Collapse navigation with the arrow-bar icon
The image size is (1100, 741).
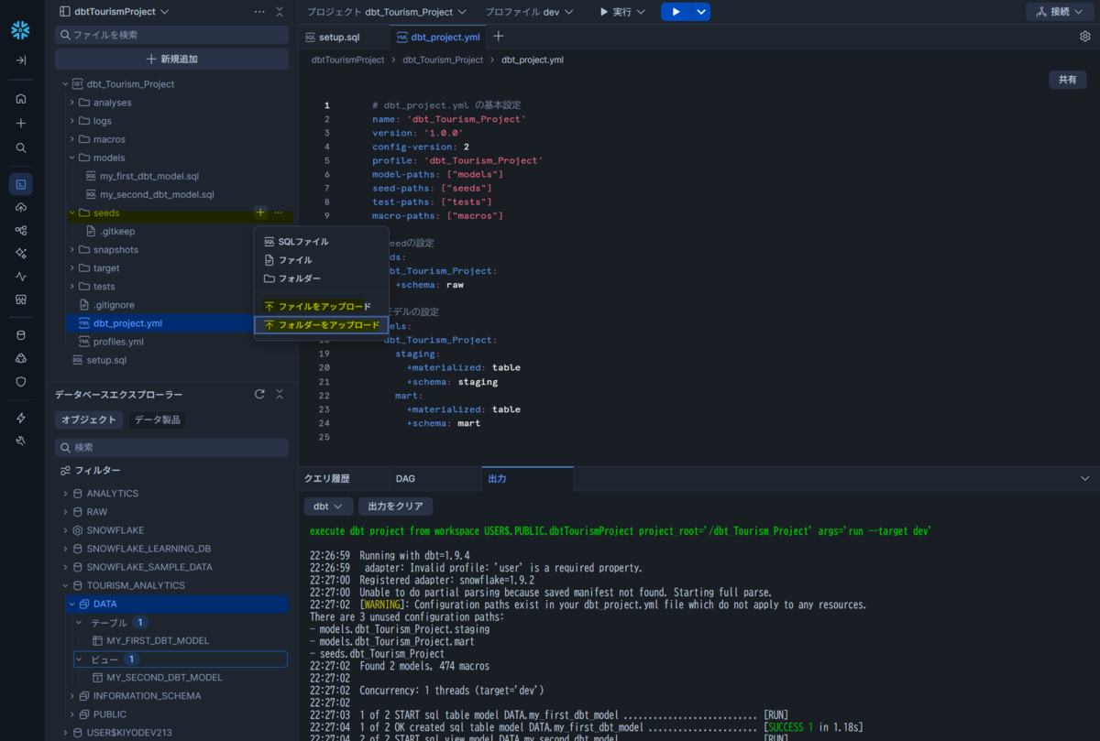20,60
